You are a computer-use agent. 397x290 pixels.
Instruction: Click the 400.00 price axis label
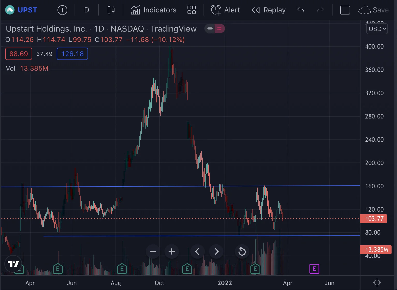tap(374, 47)
